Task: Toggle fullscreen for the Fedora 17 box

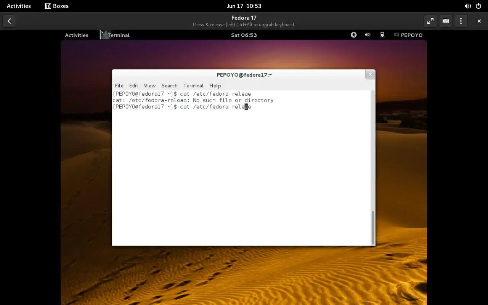Action: point(430,21)
